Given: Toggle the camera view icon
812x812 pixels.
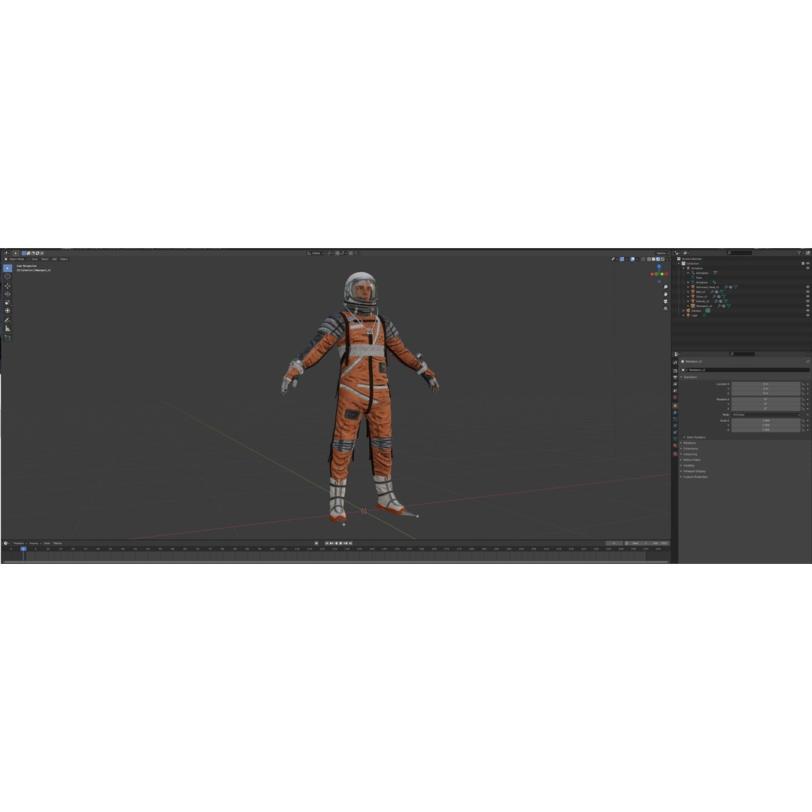Looking at the screenshot, I should [x=665, y=301].
